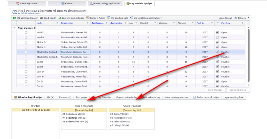Open the 13 rows dropdown arrow

coord(248,18)
